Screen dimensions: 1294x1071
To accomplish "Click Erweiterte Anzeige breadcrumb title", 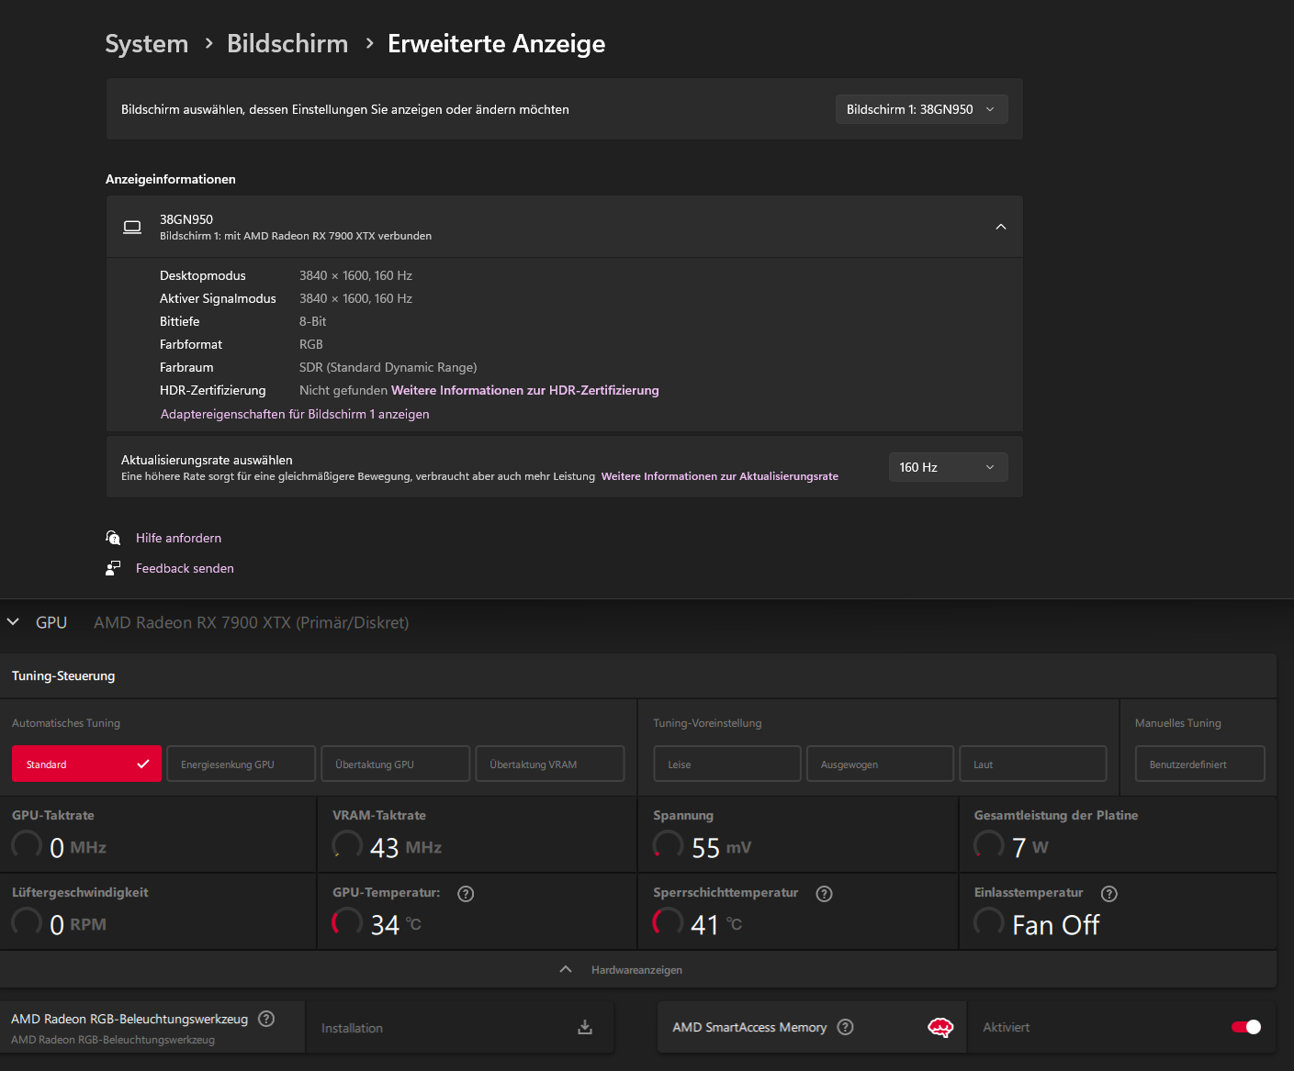I will pos(496,44).
